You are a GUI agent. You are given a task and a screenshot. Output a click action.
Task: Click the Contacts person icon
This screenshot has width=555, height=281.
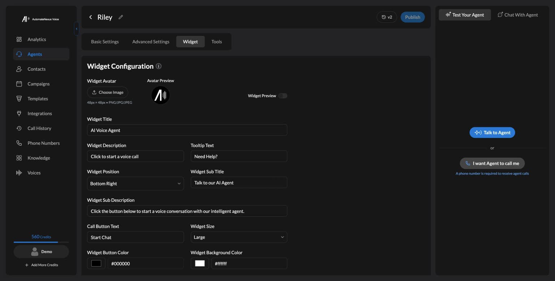click(x=19, y=69)
